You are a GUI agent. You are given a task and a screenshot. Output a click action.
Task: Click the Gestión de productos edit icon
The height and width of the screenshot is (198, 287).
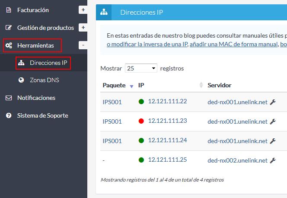coord(9,28)
